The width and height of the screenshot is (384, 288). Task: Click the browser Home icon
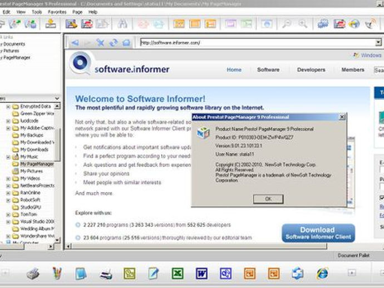point(126,43)
